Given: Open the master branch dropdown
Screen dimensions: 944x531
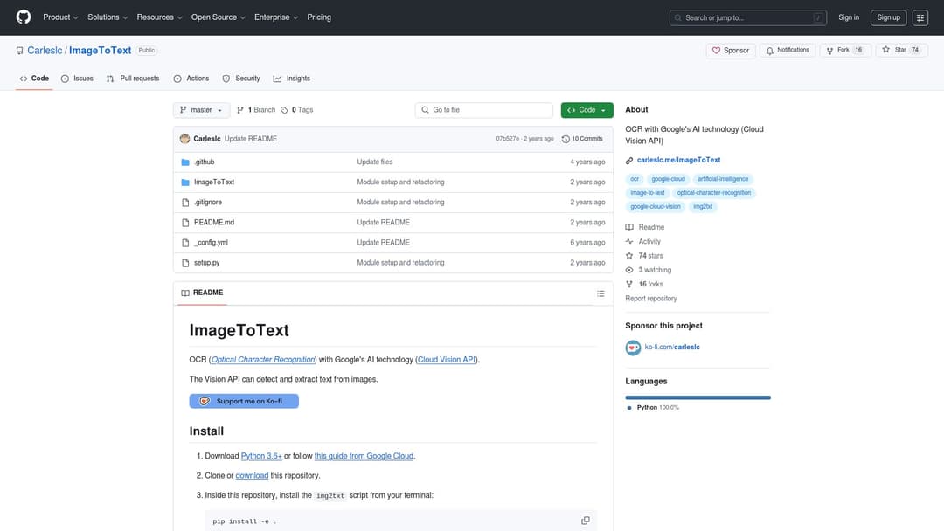Looking at the screenshot, I should click(201, 110).
